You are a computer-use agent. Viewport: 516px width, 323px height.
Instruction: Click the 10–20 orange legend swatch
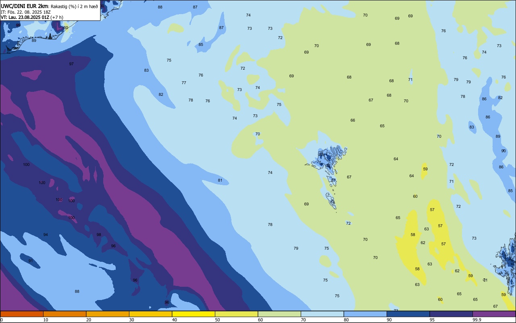pos(64,314)
